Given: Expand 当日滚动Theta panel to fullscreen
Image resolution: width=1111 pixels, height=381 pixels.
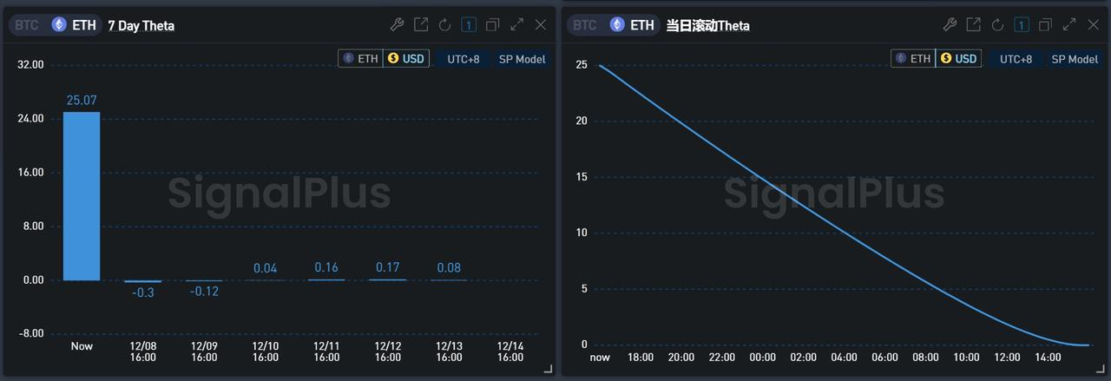Looking at the screenshot, I should pos(1069,25).
